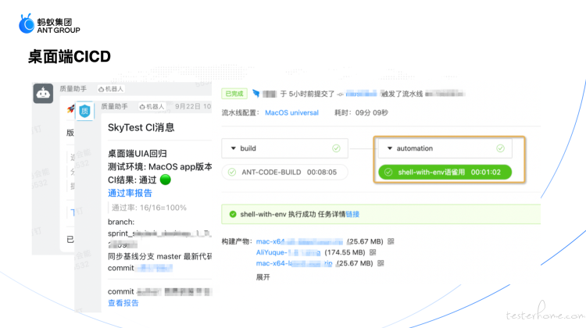Click the 桌面端CICD slide title
This screenshot has width=586, height=328.
coord(69,57)
